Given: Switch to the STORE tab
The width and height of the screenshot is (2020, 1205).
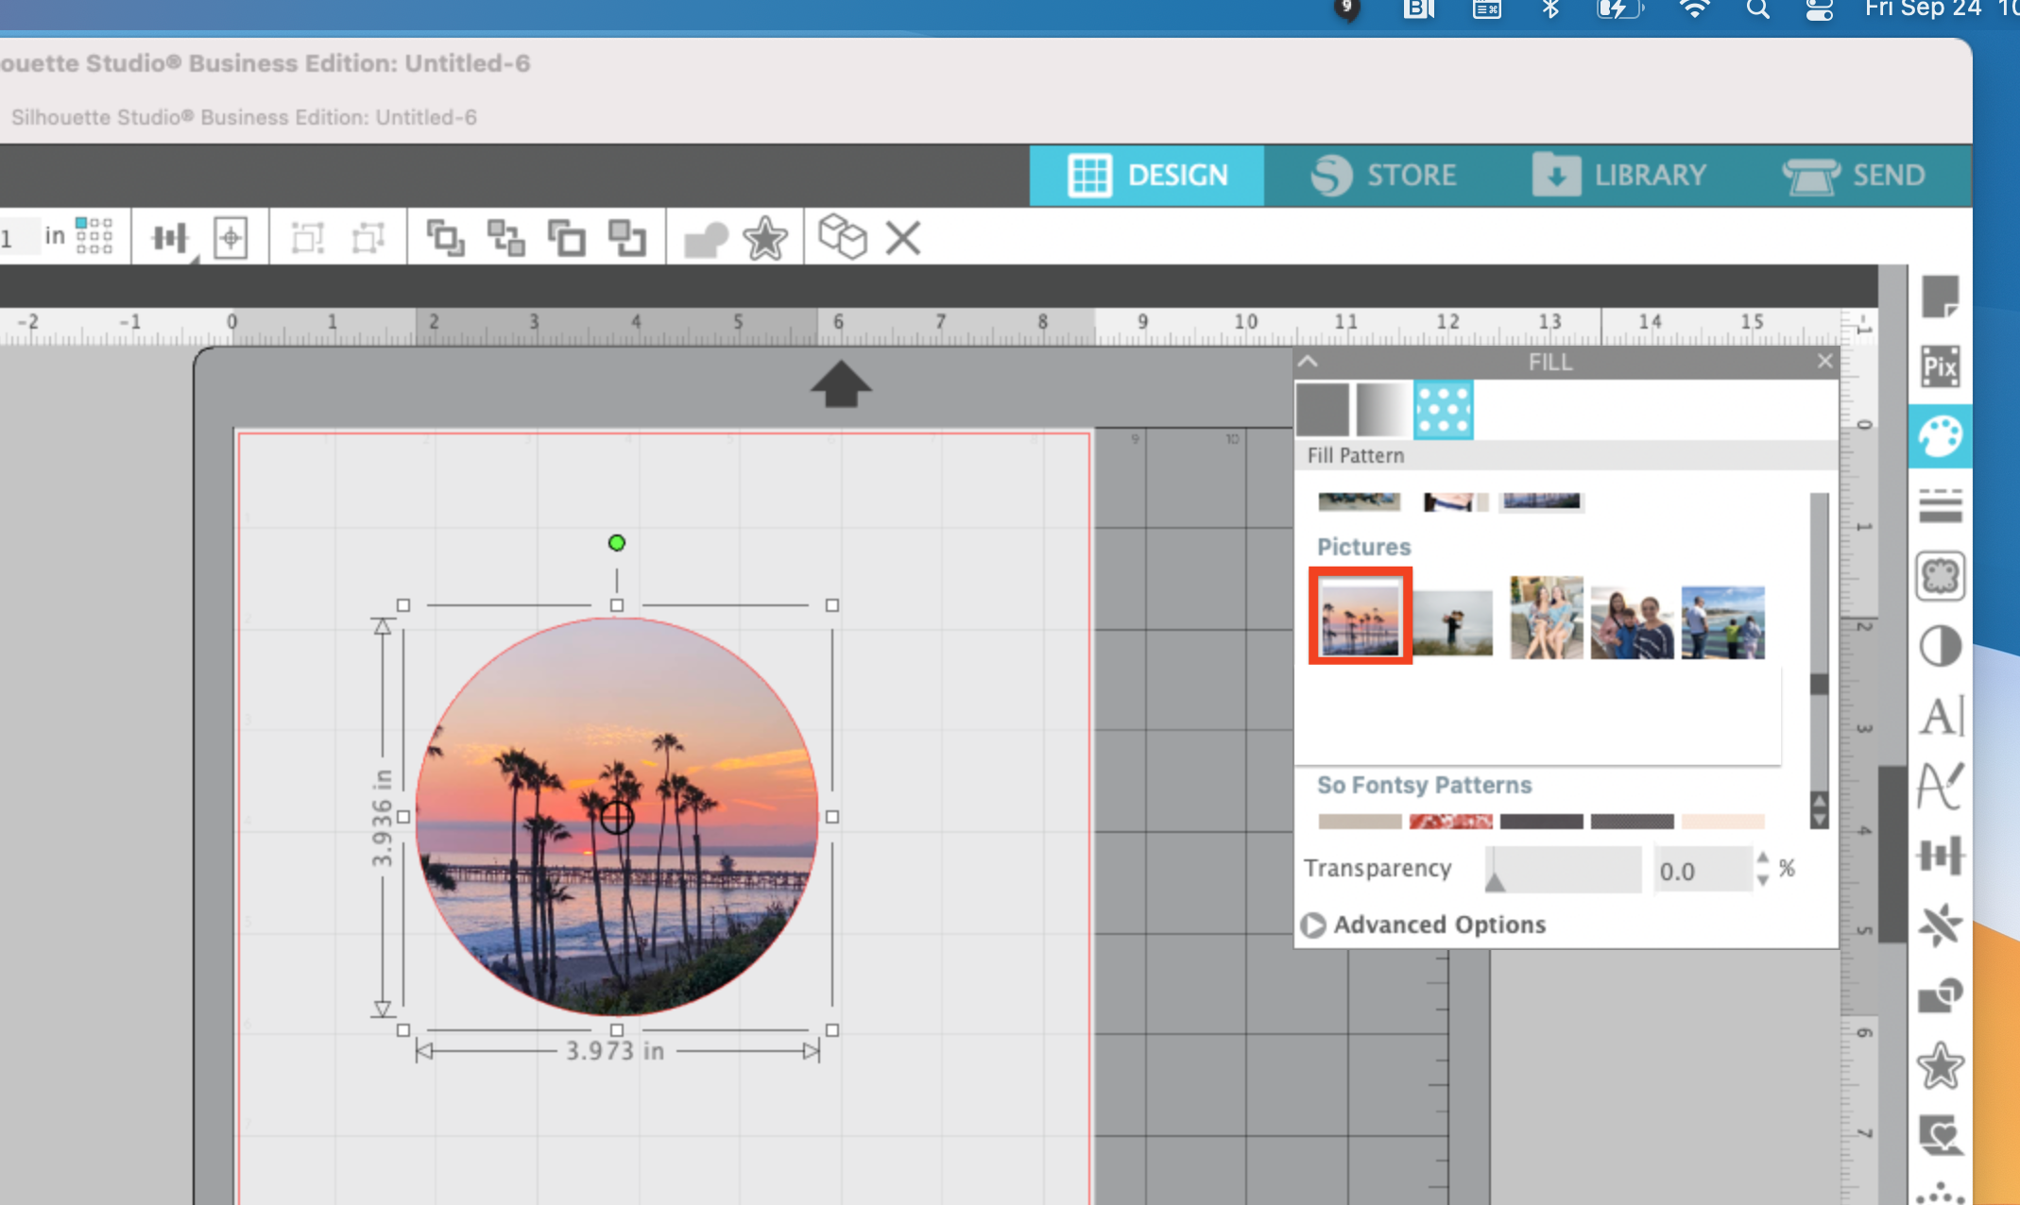Looking at the screenshot, I should click(1384, 175).
